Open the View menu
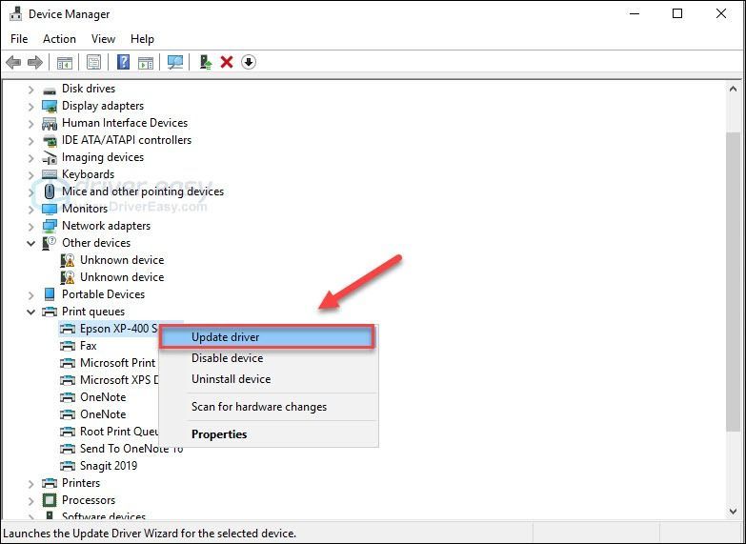 pyautogui.click(x=103, y=38)
